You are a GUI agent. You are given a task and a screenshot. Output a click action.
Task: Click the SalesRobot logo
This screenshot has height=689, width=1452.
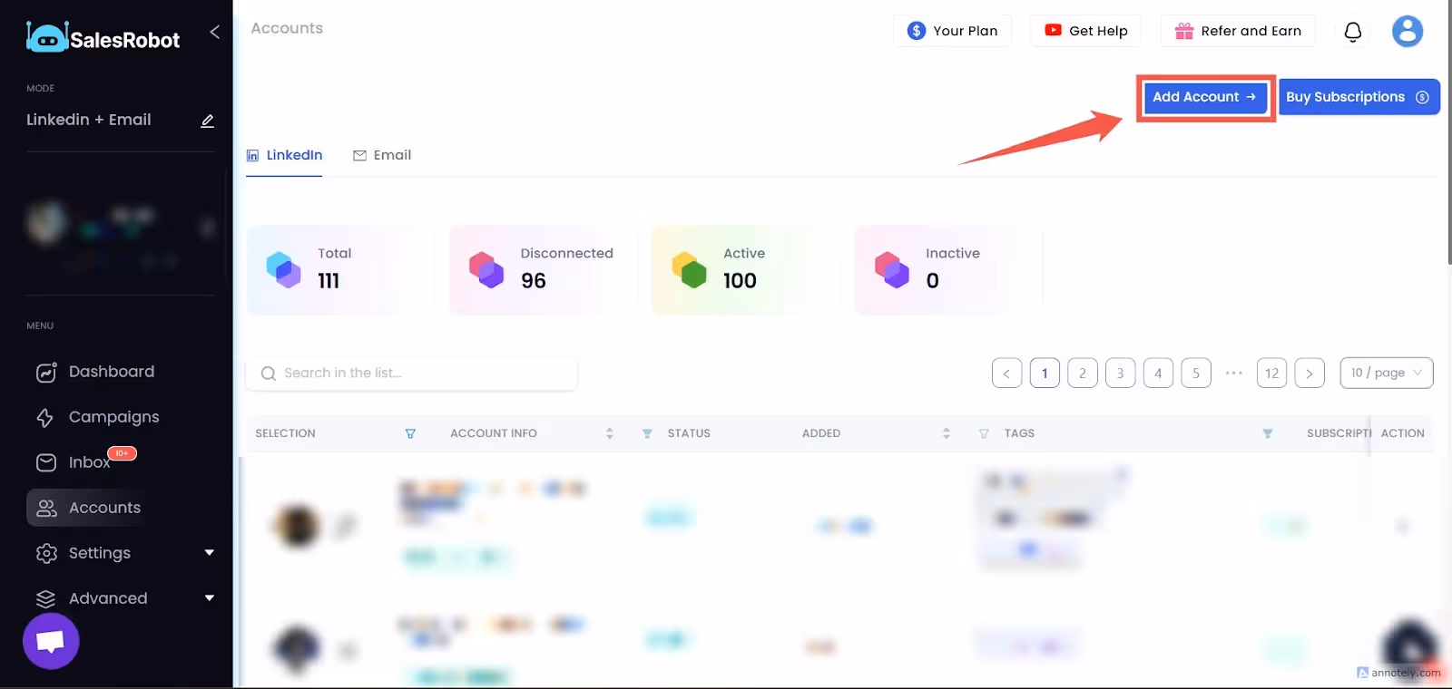[103, 37]
